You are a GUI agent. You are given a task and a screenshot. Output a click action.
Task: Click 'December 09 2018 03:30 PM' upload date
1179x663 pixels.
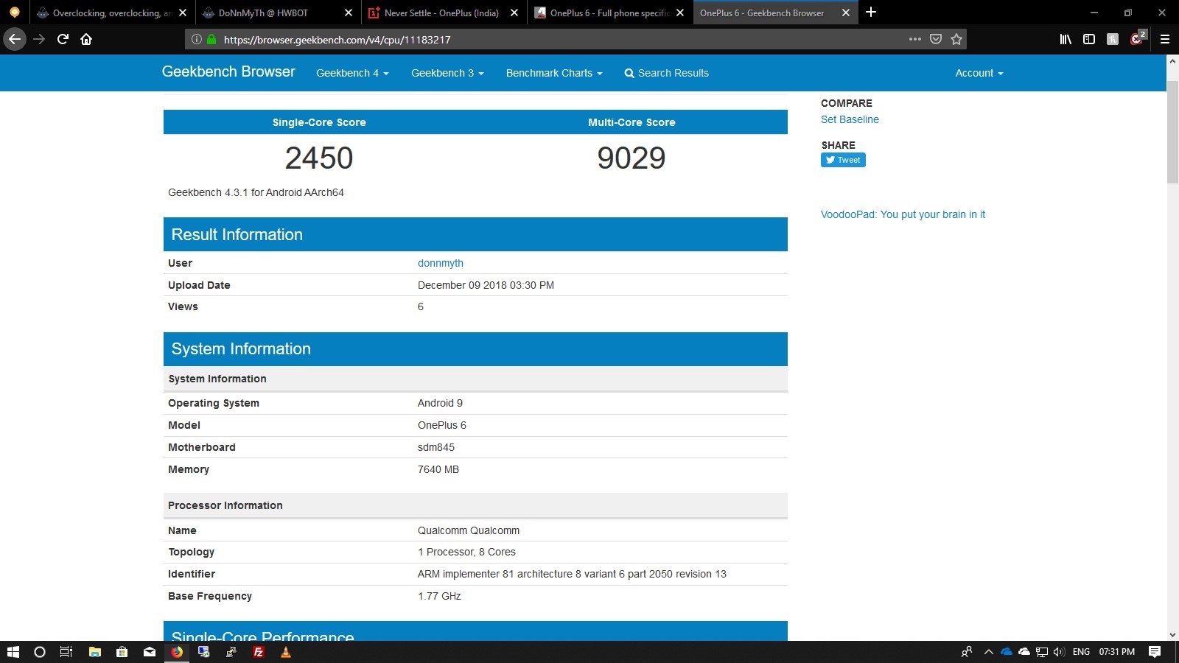[486, 285]
